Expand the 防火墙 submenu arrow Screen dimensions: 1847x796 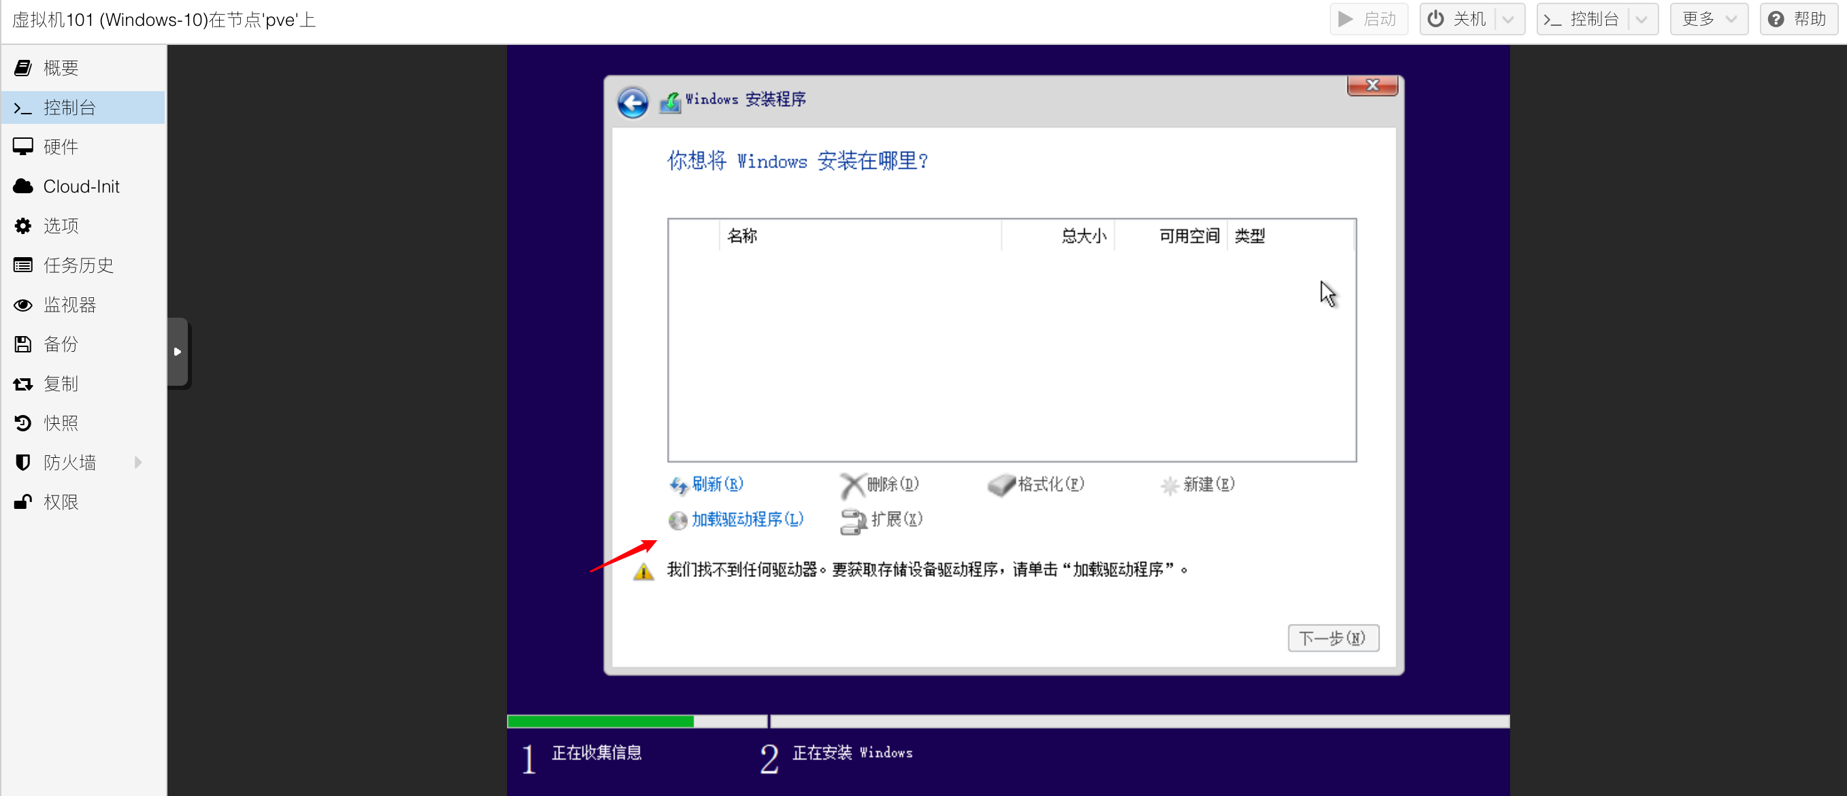tap(138, 462)
